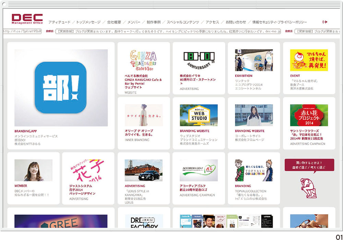Click the 買い物するときは? speech bubble
The height and width of the screenshot is (240, 343).
click(x=309, y=166)
